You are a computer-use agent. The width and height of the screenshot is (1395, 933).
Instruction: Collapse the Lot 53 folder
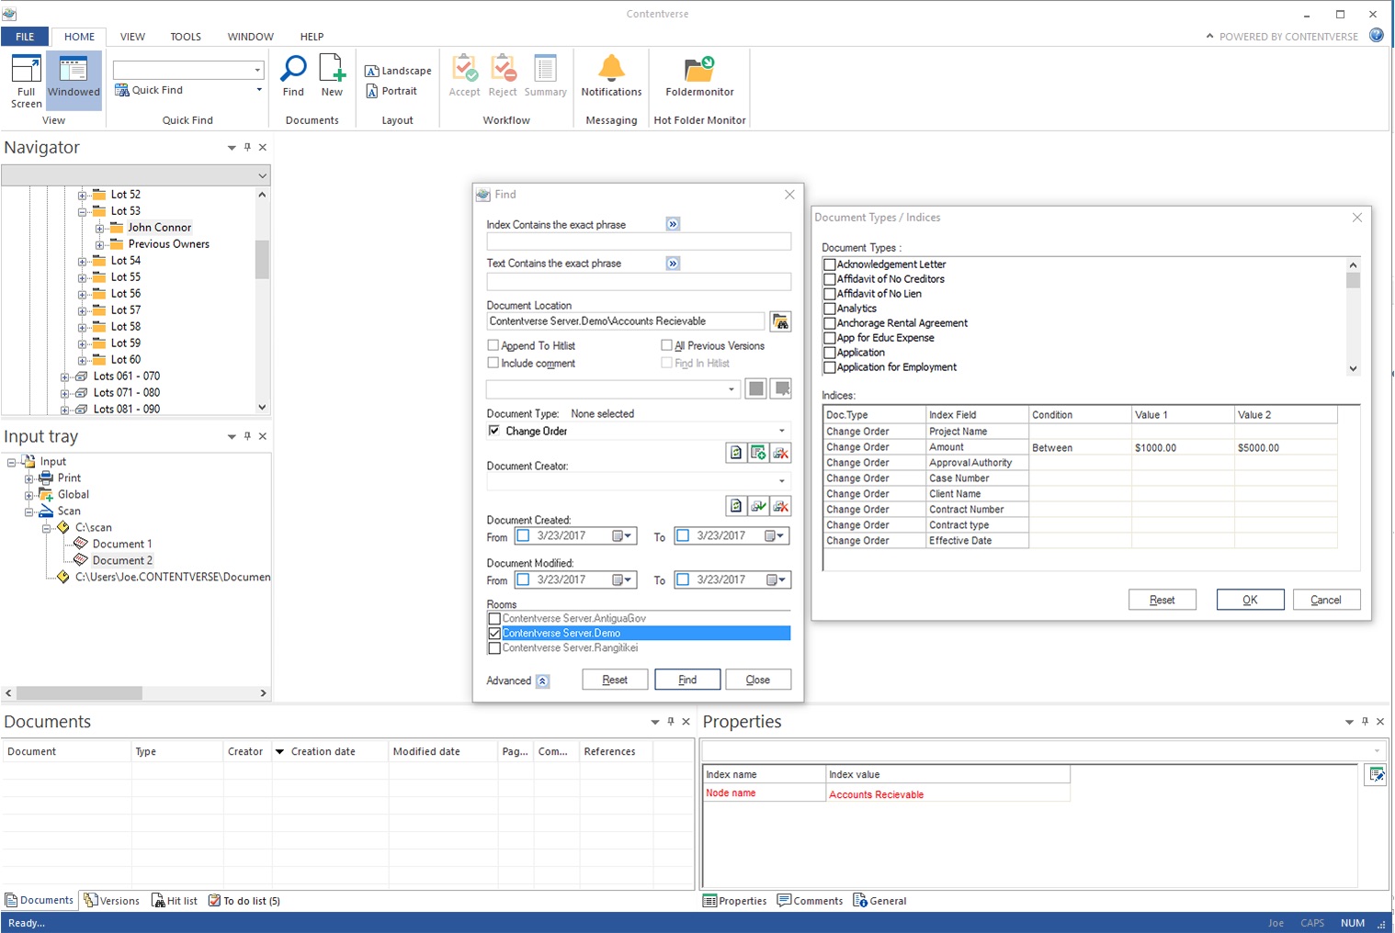82,211
